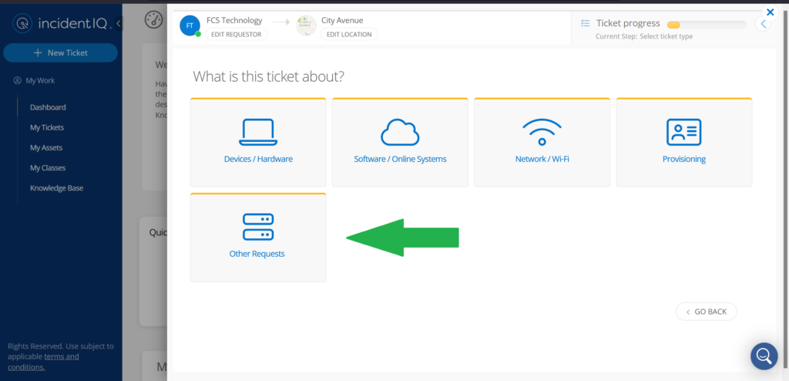Viewport: 789px width, 381px height.
Task: Open My Assets in the sidebar
Action: 46,147
